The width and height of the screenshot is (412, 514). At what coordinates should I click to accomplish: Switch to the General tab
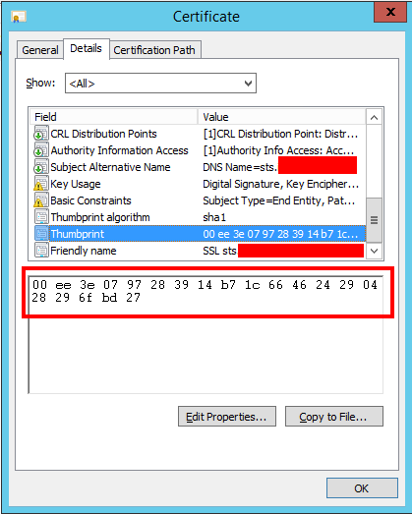point(40,50)
